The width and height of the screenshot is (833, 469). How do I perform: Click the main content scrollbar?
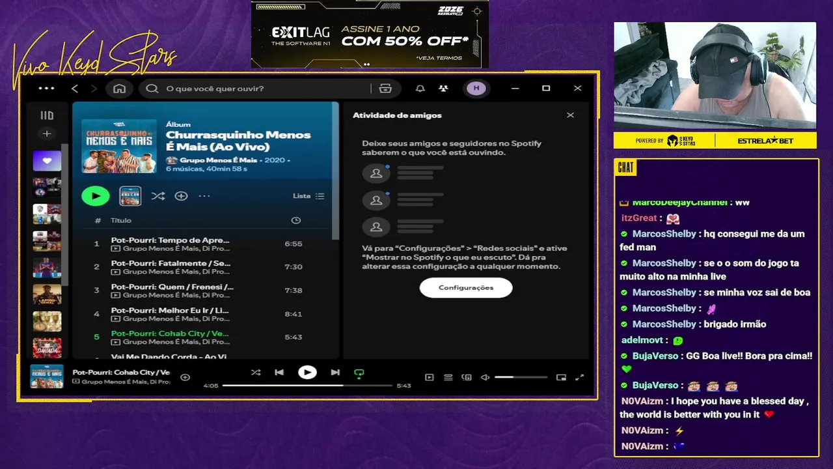(x=336, y=171)
